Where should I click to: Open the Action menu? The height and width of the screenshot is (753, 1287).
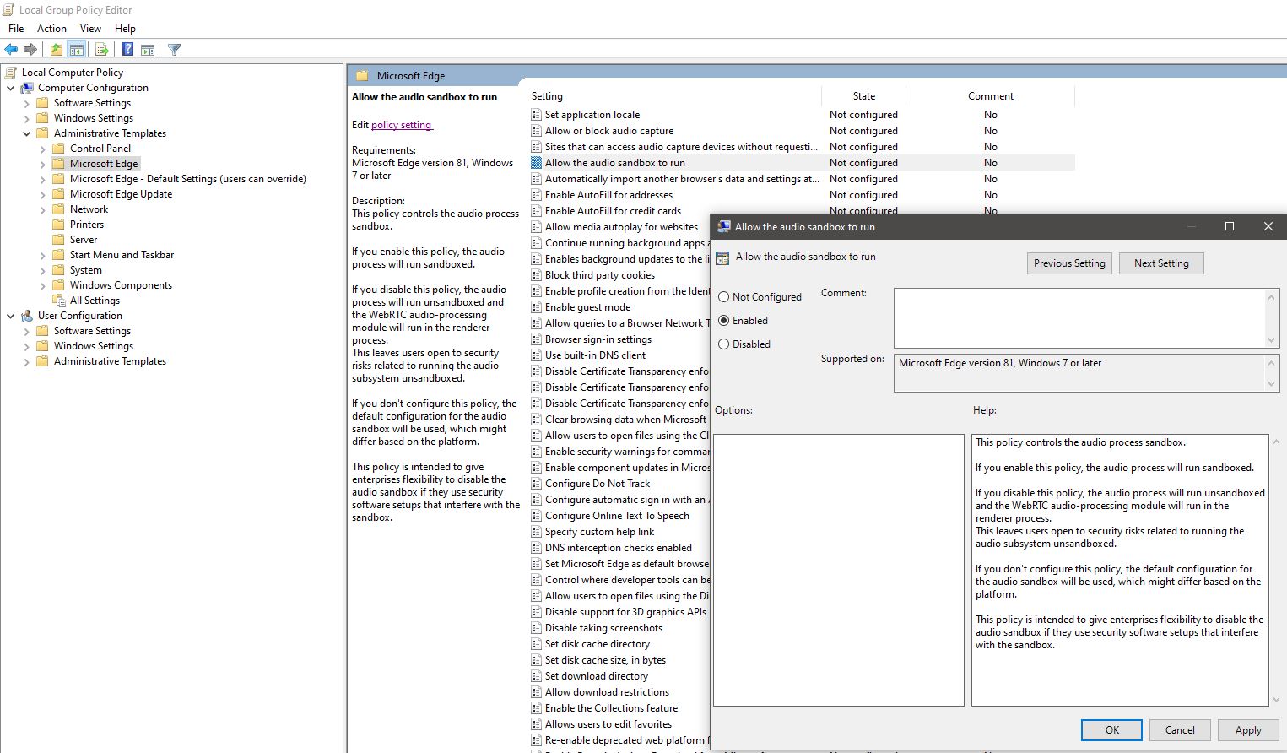pyautogui.click(x=51, y=28)
